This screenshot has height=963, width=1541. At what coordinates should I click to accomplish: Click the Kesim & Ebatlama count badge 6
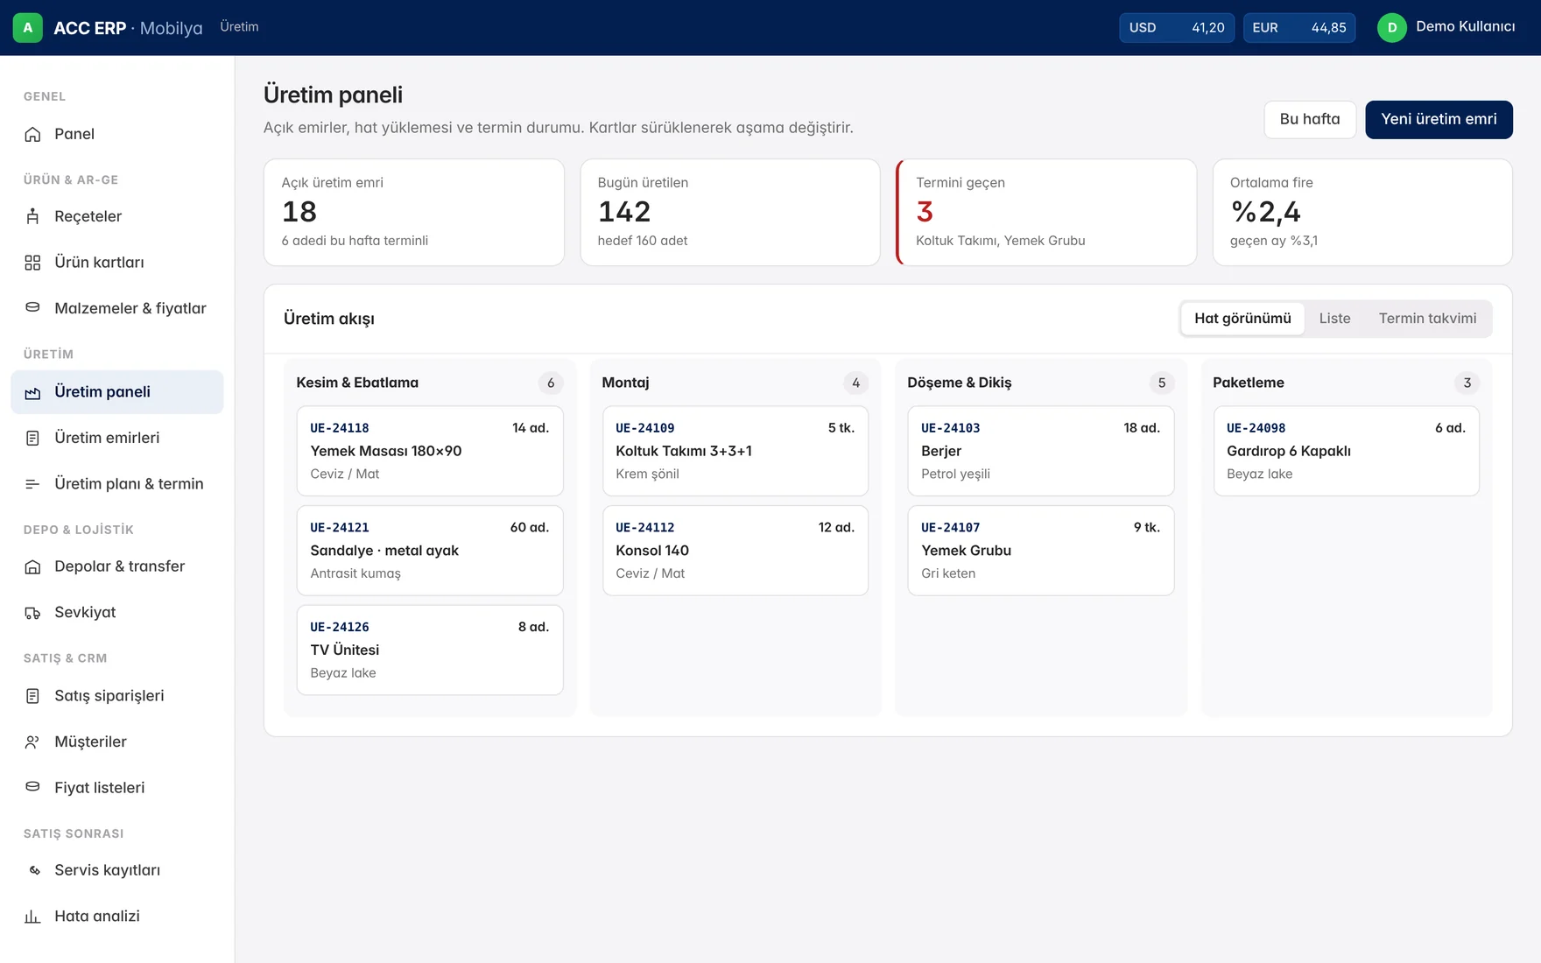(551, 383)
